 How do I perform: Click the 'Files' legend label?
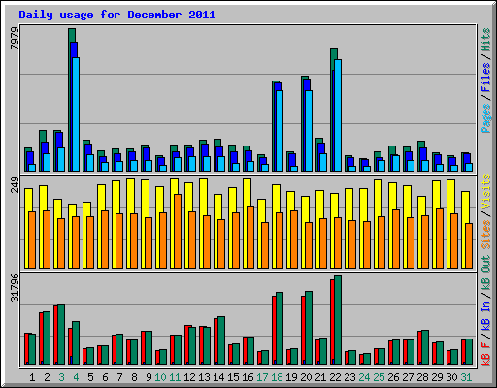[486, 78]
